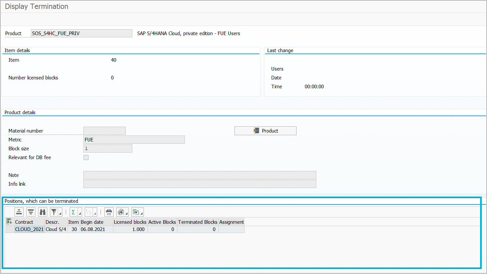Click the item cell showing 30

coord(74,229)
